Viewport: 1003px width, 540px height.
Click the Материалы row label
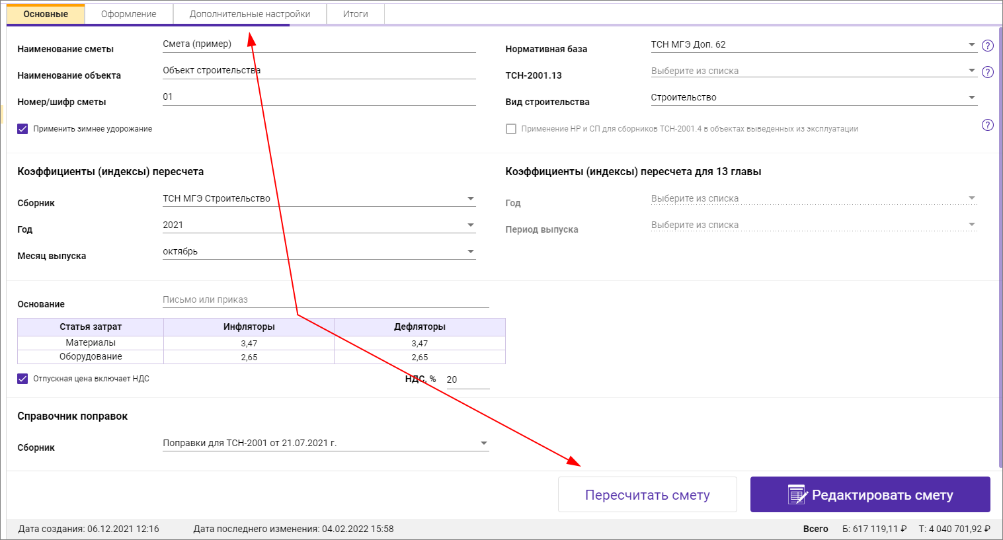click(91, 342)
